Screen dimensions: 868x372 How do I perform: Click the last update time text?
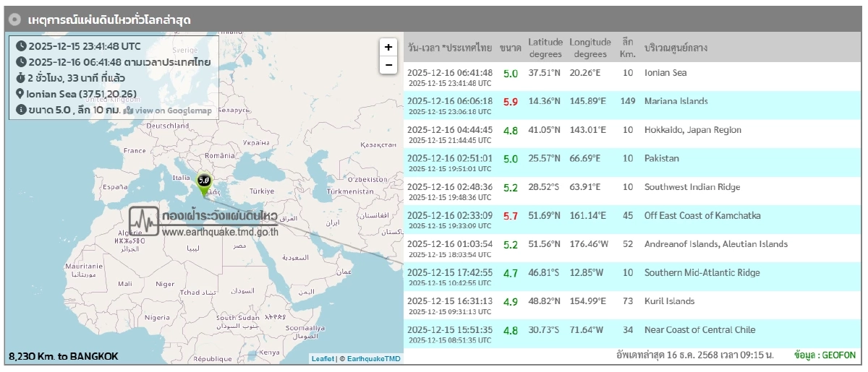694,356
